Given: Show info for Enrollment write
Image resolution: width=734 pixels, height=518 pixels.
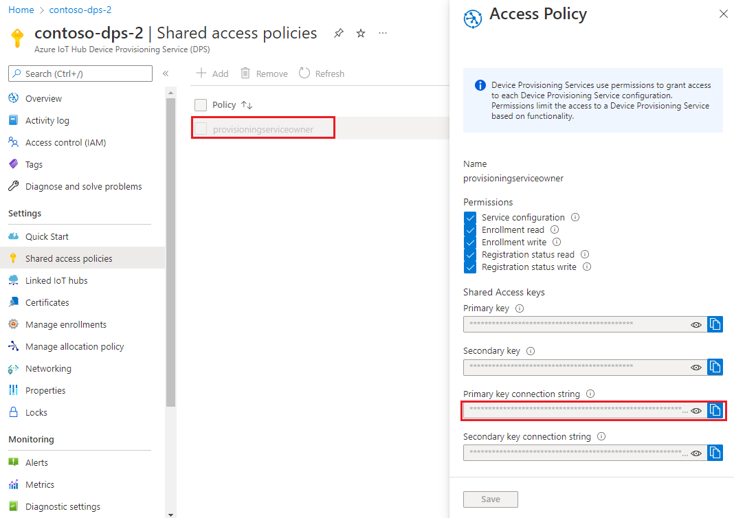Looking at the screenshot, I should tap(557, 242).
